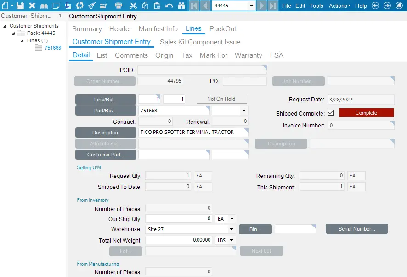Click the Cut scissors icon
The width and height of the screenshot is (407, 277).
(133, 6)
